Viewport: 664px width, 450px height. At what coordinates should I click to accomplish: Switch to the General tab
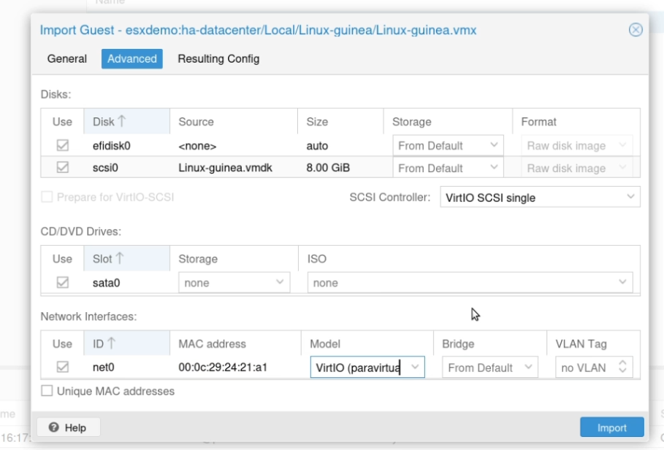click(x=67, y=58)
